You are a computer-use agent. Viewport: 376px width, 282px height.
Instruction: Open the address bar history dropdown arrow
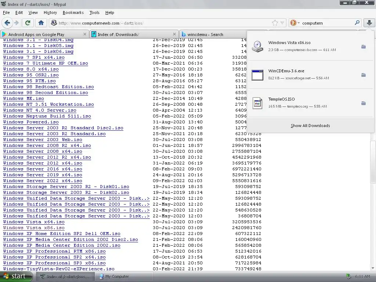pos(282,23)
